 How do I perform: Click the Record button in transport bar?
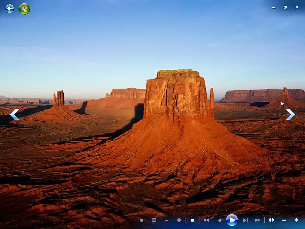click(141, 220)
